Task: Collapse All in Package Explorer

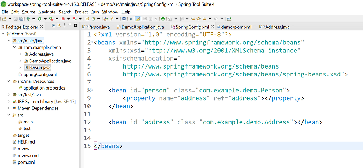Action: click(54, 25)
